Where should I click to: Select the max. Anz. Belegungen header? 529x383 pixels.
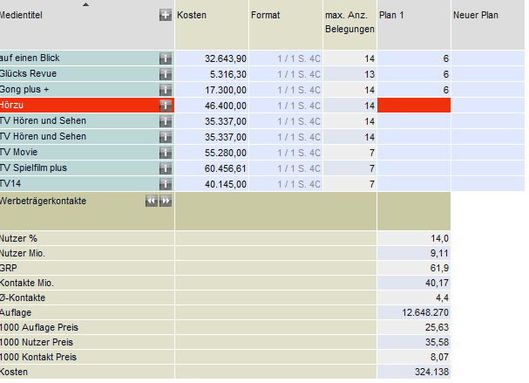[349, 25]
